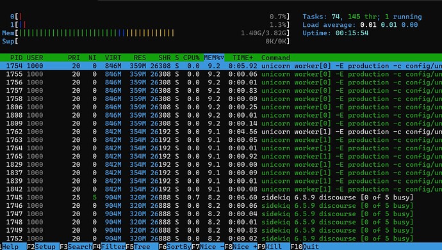This screenshot has width=442, height=250.
Task: Click the CPU 0 usage meter
Action: [150, 17]
